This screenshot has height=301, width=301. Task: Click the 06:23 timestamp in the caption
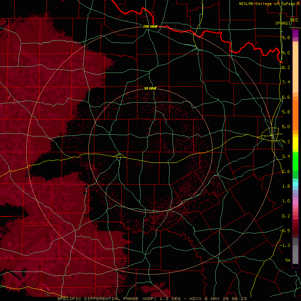(x=239, y=299)
